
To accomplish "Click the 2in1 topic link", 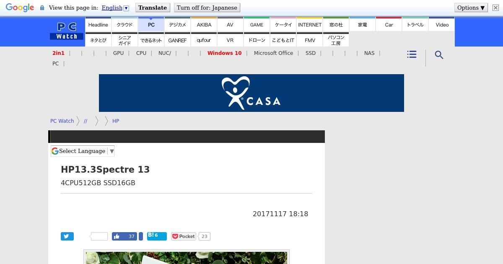I will tap(58, 53).
